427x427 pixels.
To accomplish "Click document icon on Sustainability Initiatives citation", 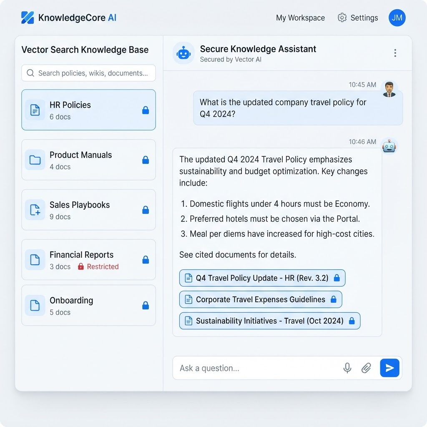I will [x=188, y=321].
